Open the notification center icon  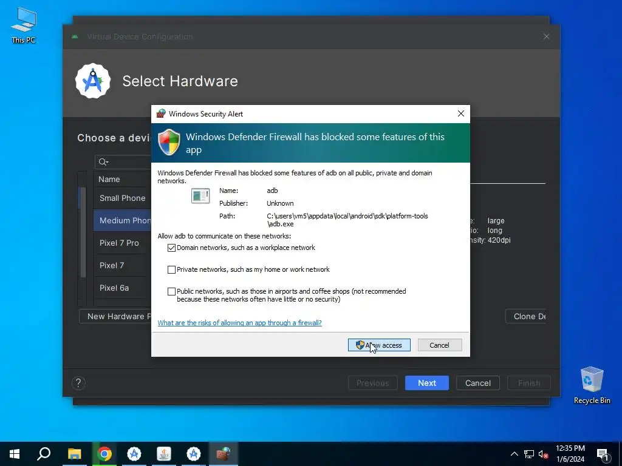tap(603, 454)
